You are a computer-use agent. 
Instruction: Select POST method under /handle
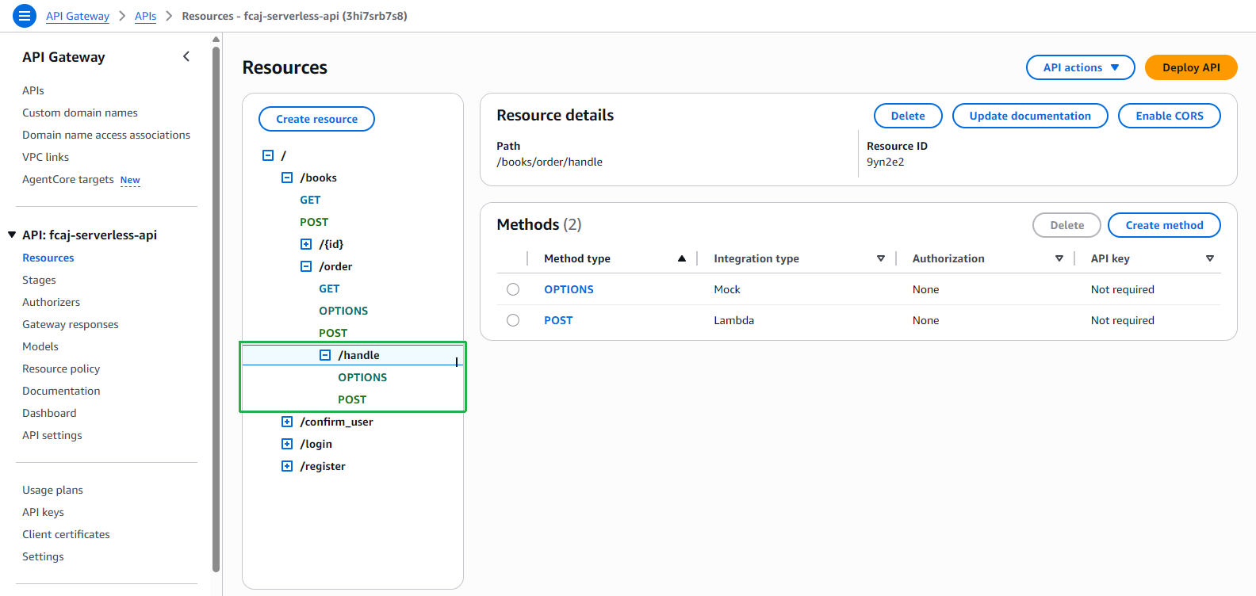[x=352, y=399]
